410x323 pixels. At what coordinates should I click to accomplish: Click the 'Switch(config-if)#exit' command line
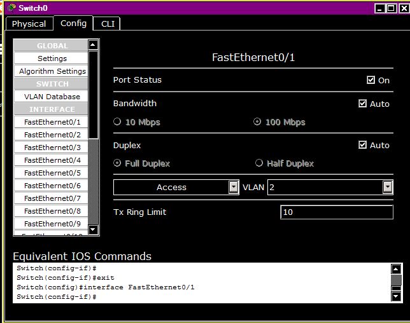(66, 278)
